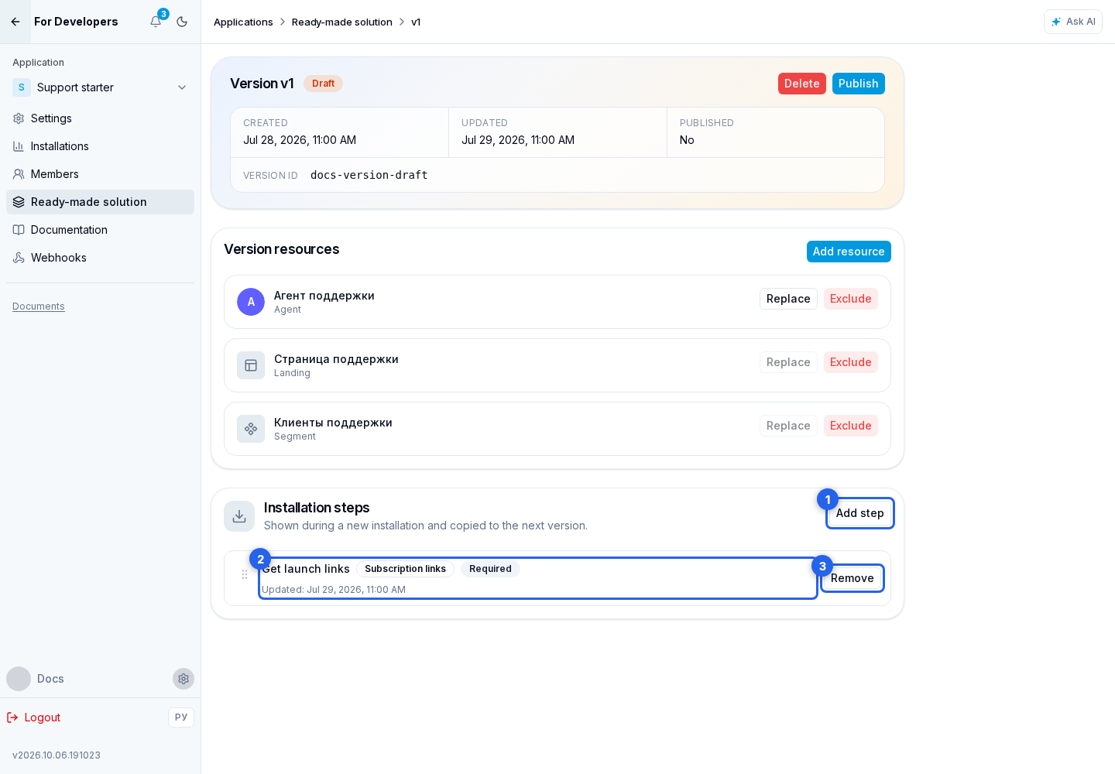Click the Get launch links drag handle
Viewport: 1115px width, 774px height.
point(245,574)
